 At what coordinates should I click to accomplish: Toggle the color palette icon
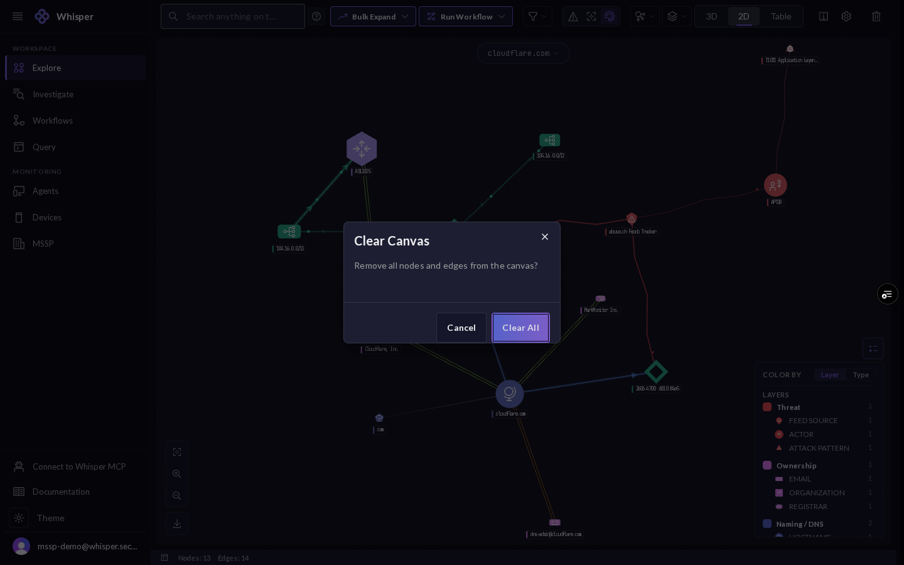point(610,16)
